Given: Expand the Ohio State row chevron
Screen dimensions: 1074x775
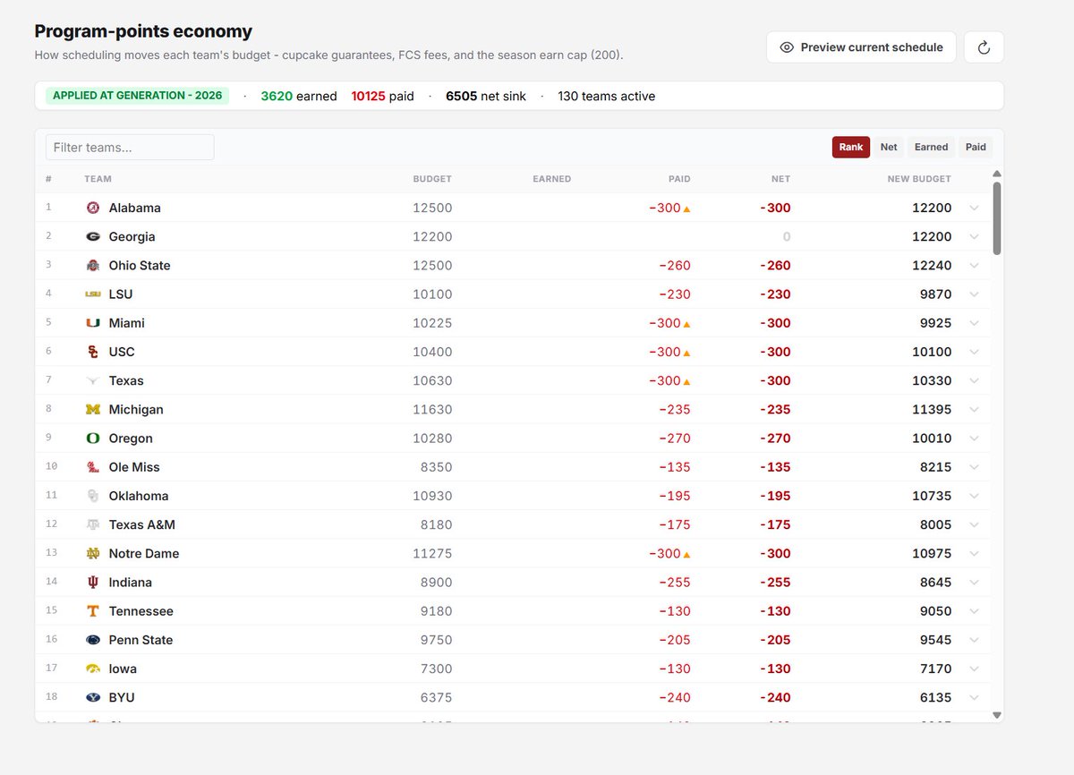Looking at the screenshot, I should 974,265.
